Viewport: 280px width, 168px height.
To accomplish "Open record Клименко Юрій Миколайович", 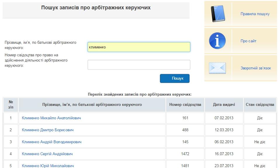I will (48, 166).
